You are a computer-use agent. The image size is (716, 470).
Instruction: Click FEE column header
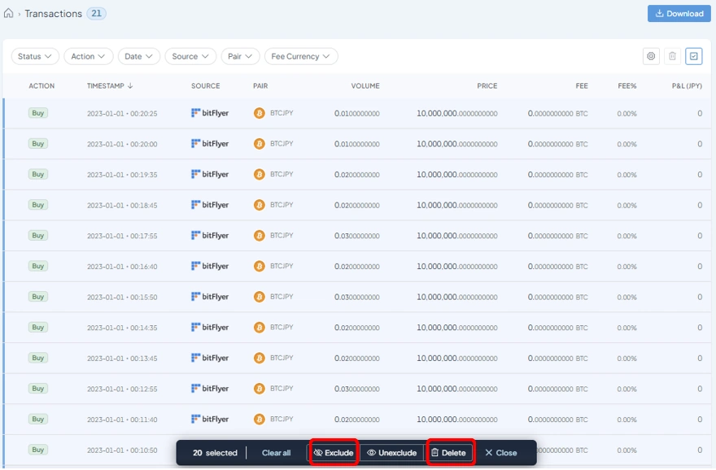coord(582,85)
